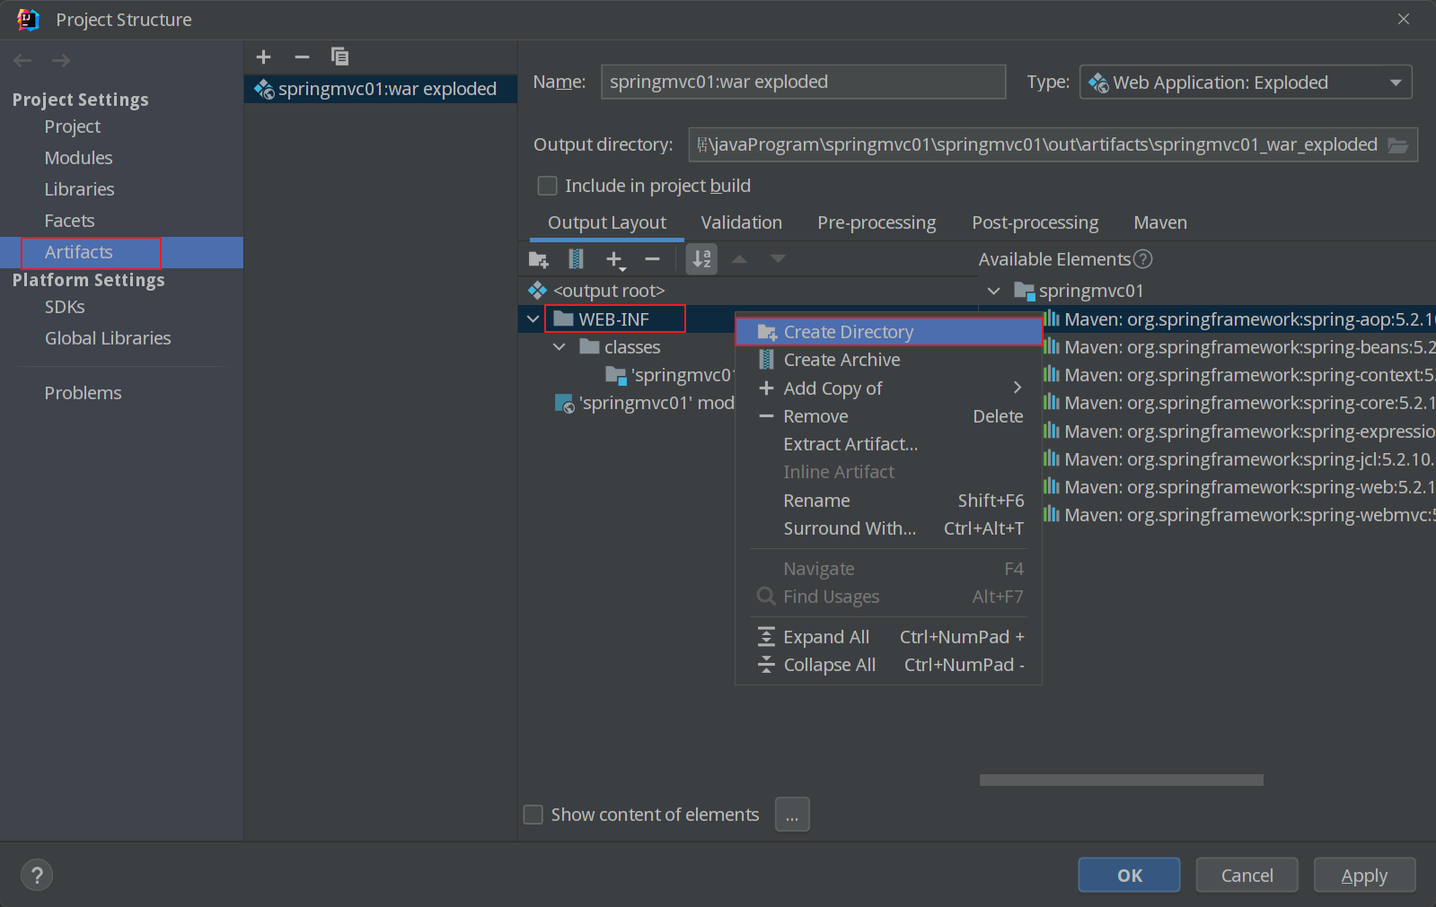The width and height of the screenshot is (1436, 907).
Task: Open the Problems section
Action: tap(84, 393)
